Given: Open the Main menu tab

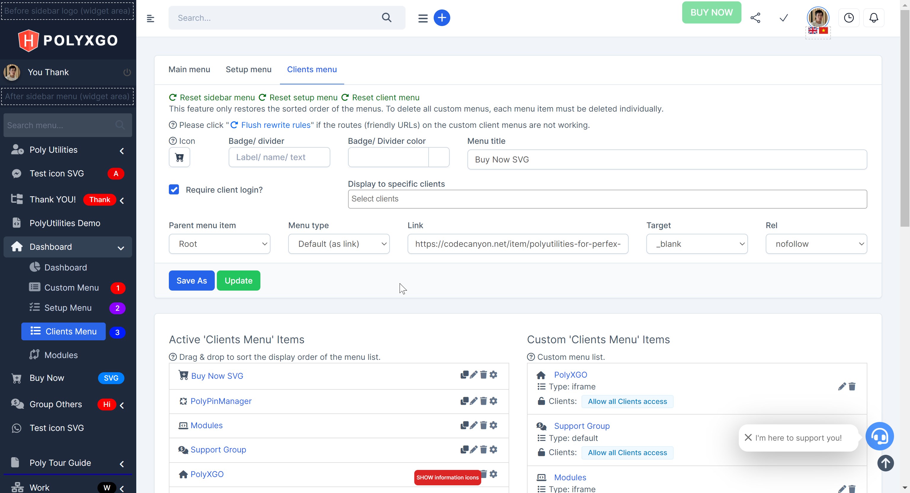Looking at the screenshot, I should (189, 70).
